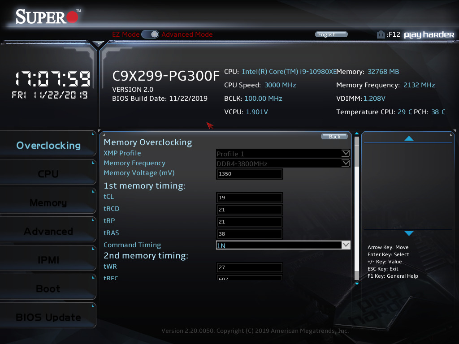Expand the Command Timing dropdown

pyautogui.click(x=346, y=245)
